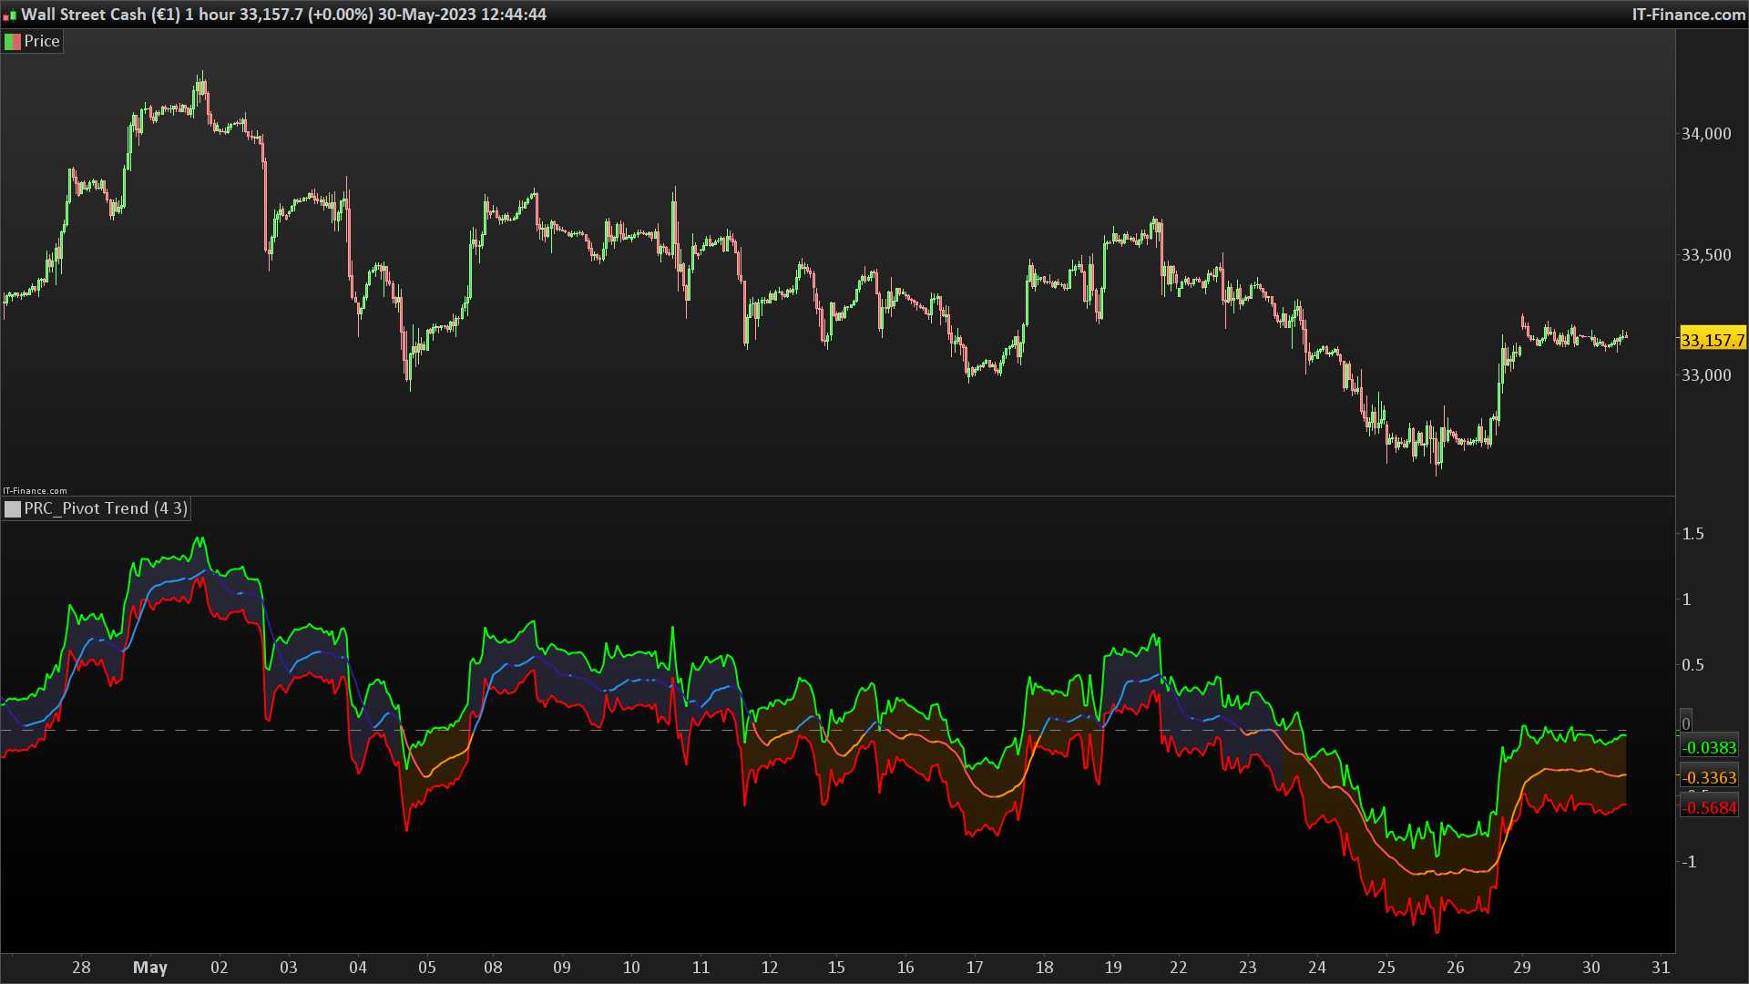Click the 31 date on the time axis

1661,968
